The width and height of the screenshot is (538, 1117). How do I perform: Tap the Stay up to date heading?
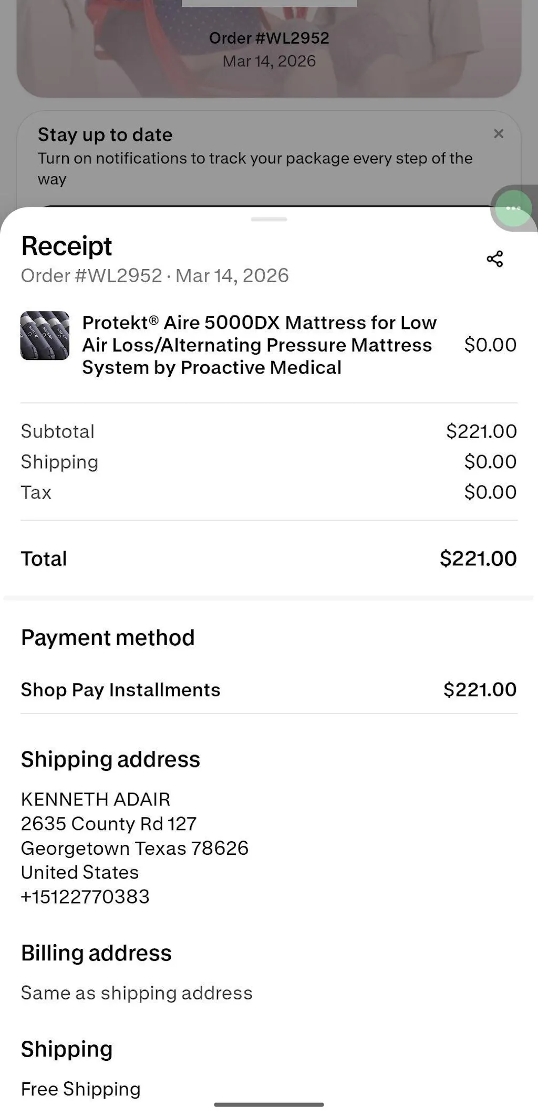(105, 135)
